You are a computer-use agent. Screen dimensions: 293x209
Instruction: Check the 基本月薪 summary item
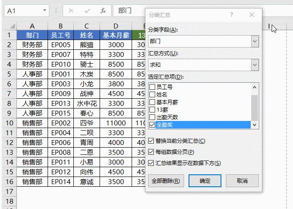(x=153, y=102)
